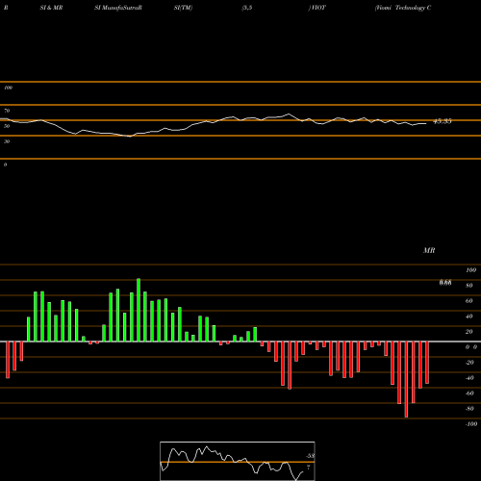Click the first red bar at chart start

[x=8, y=360]
